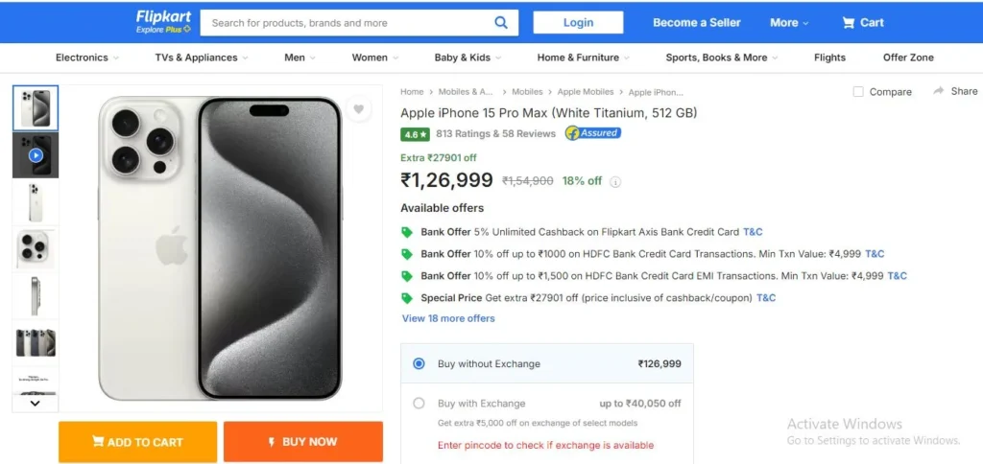Open the More dropdown in header
The image size is (983, 464).
[789, 23]
